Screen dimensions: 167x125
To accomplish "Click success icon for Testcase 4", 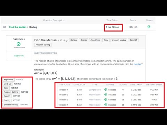I will [105, 105].
